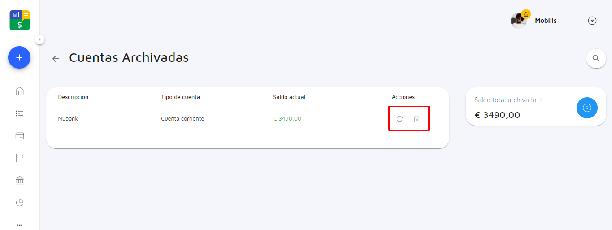Click the blue dollar coin icon
Viewport: 612px width, 230px height.
point(587,108)
